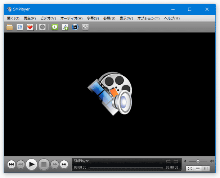
Task: Expand the ビデオ(V) video menu
Action: coord(48,18)
